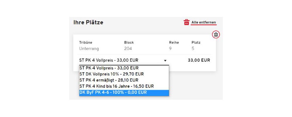The width and height of the screenshot is (292, 117).
Task: Choose highlighted DK ByF PK 4-6 - 100% option
Action: (124, 92)
